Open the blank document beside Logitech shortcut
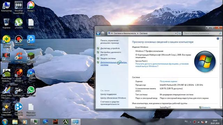Screen dimensions: 223x125 (x=31, y=109)
